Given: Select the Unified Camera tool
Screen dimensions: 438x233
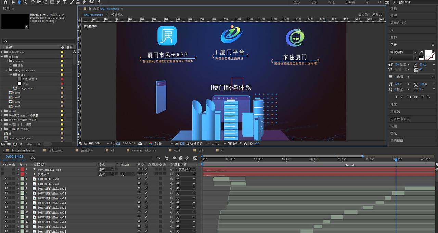Looking at the screenshot, I should 39,2.
